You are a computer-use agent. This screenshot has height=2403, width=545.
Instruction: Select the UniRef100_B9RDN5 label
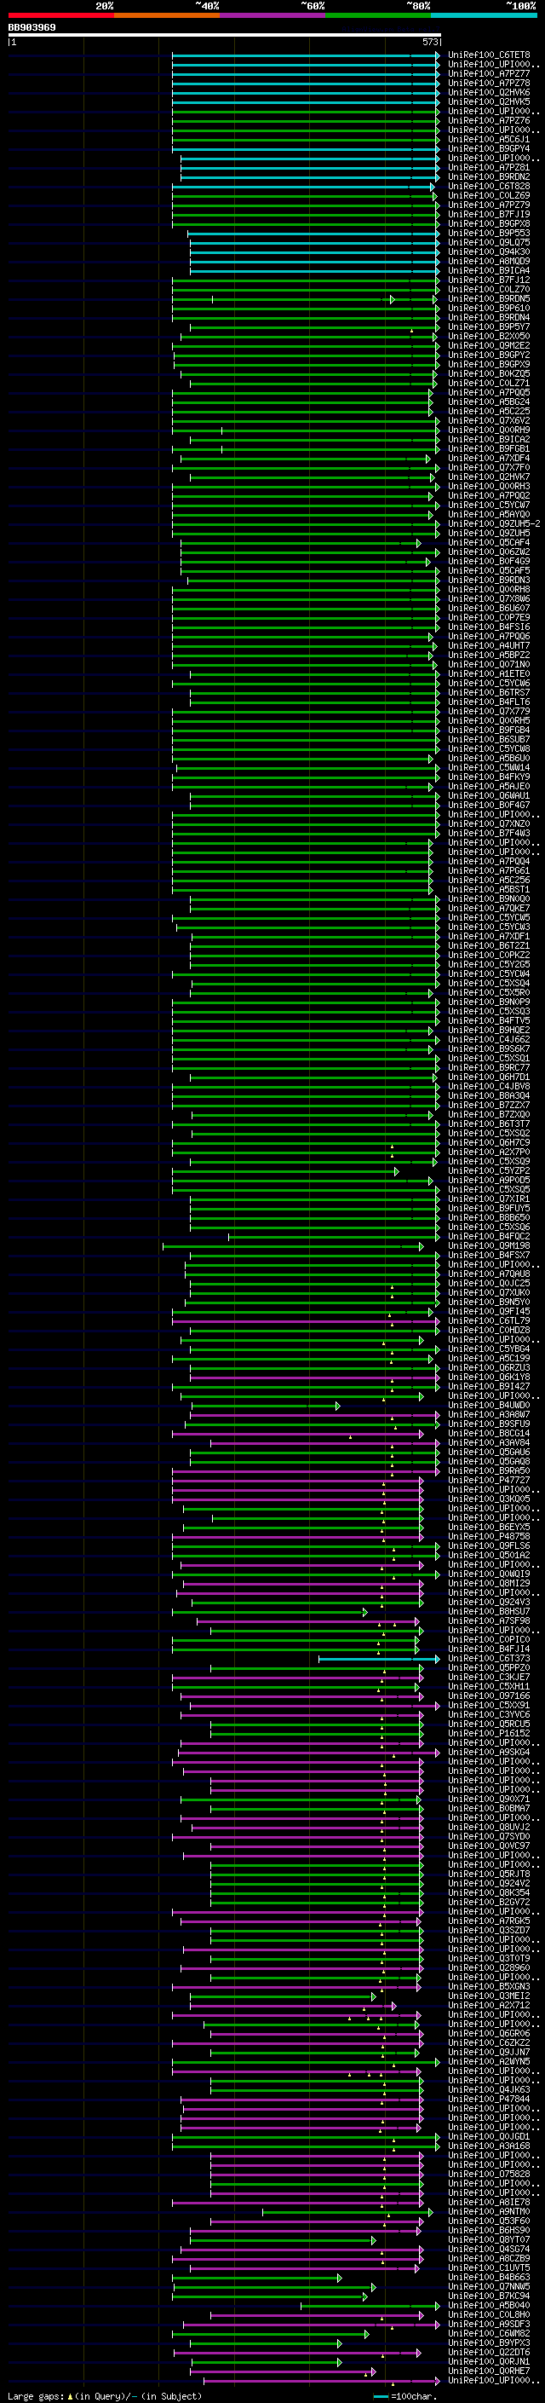(489, 298)
